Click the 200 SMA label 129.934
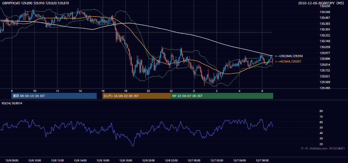The height and width of the screenshot is (163, 348). 289,56
